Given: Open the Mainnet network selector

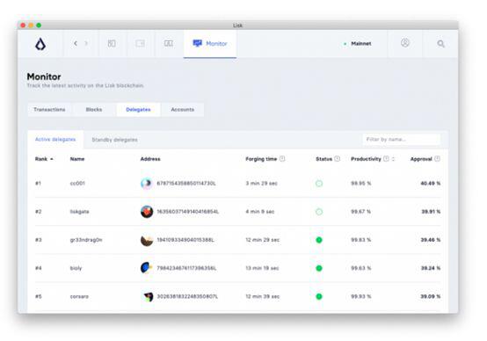Looking at the screenshot, I should coord(358,44).
